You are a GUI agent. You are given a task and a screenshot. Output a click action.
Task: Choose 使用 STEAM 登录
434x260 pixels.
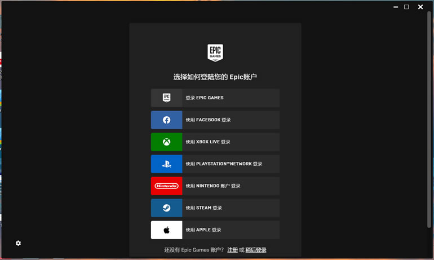tap(215, 208)
